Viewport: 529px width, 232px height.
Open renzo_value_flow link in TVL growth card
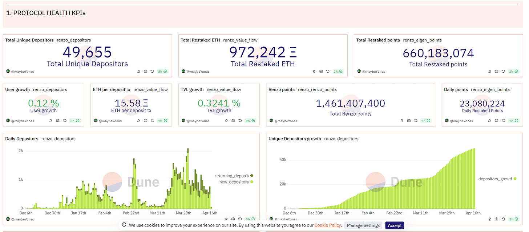[x=224, y=89]
